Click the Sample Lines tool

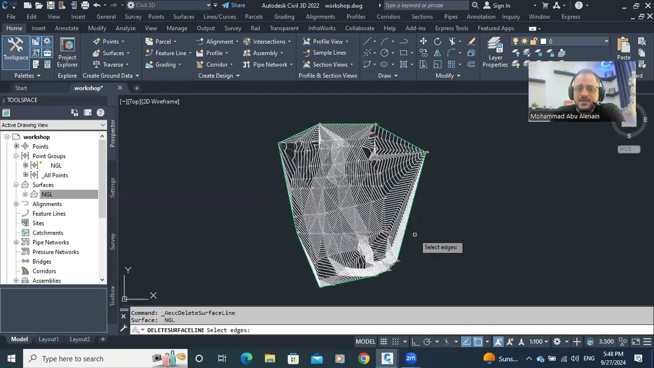[x=324, y=53]
